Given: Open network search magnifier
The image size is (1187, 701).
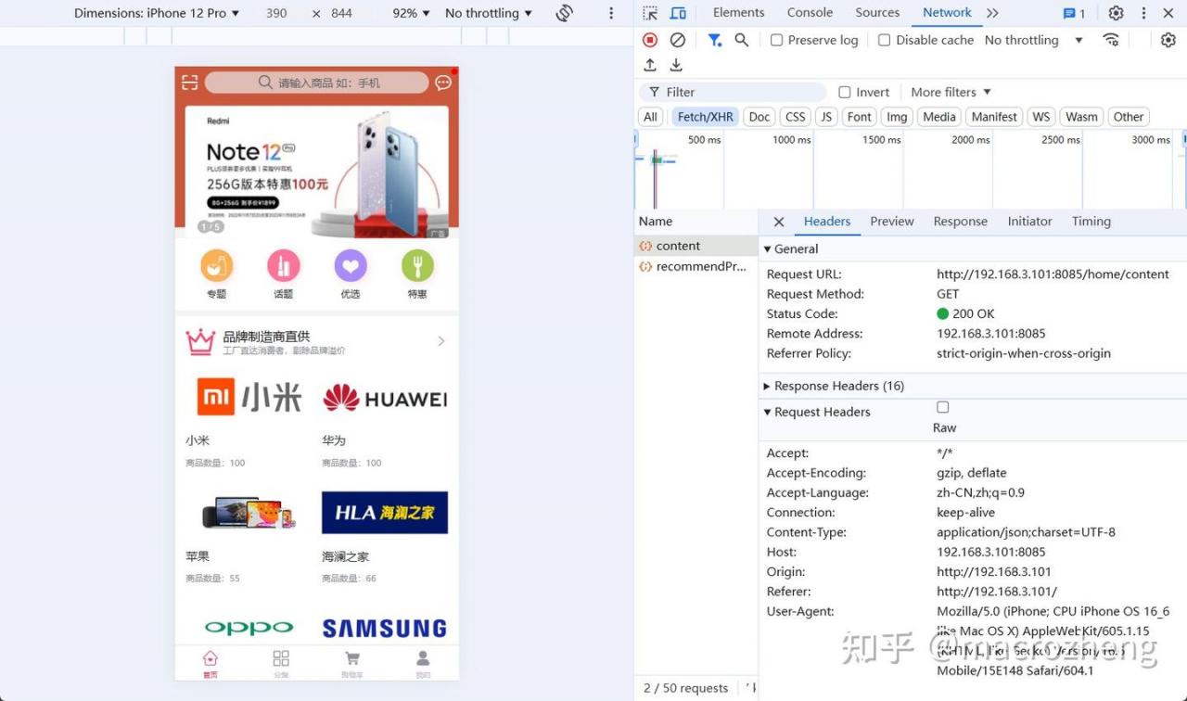Looking at the screenshot, I should [741, 40].
